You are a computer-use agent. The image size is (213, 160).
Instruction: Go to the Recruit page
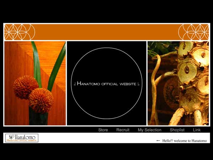click(x=123, y=130)
